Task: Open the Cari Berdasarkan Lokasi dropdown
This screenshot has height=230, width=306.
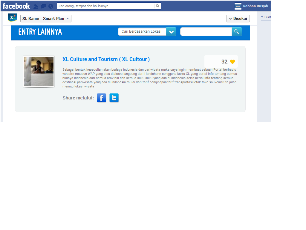Action: pos(142,32)
